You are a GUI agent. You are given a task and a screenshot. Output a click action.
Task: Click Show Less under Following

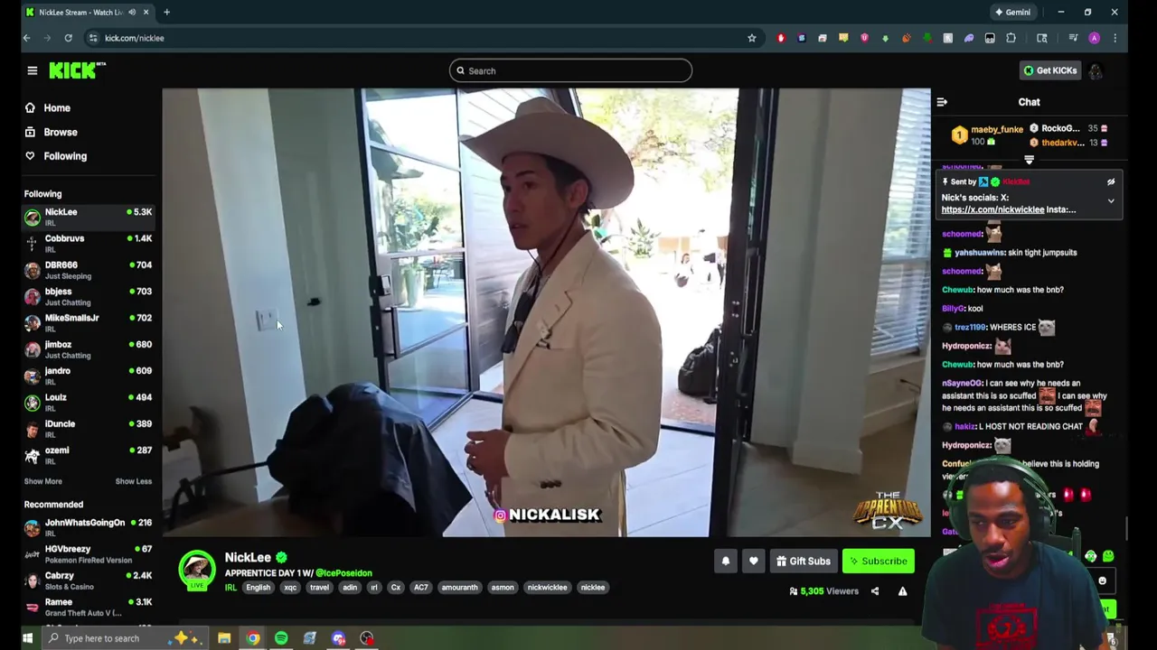pyautogui.click(x=134, y=481)
